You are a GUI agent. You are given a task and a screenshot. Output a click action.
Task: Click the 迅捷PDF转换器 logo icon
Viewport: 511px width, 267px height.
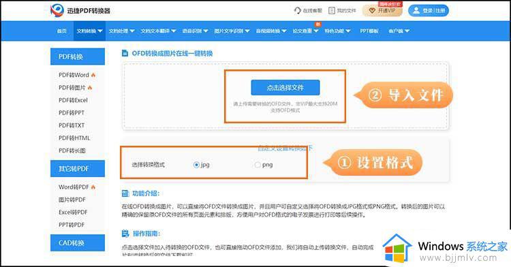(57, 10)
